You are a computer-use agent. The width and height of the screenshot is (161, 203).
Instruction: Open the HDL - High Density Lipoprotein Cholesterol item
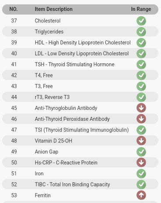pos(80,43)
